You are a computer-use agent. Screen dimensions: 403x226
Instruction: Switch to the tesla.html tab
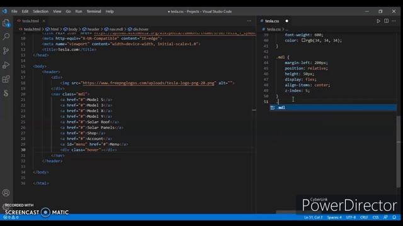click(30, 21)
